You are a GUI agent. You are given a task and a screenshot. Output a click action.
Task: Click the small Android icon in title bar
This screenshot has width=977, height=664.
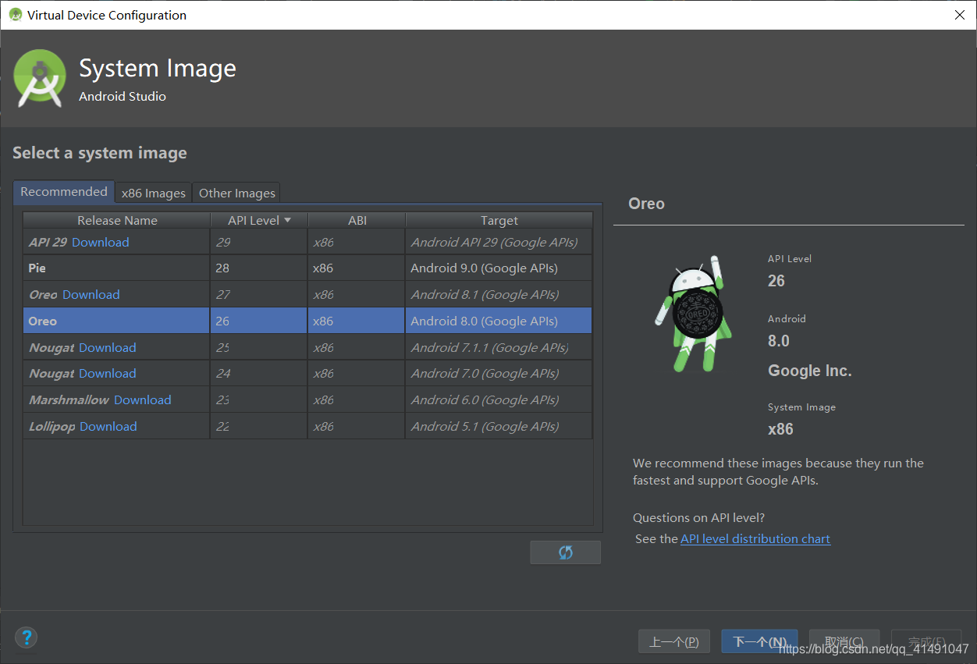click(x=15, y=15)
